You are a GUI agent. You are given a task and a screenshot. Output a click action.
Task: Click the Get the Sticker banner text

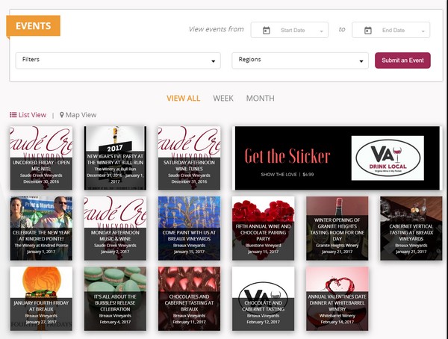click(287, 156)
